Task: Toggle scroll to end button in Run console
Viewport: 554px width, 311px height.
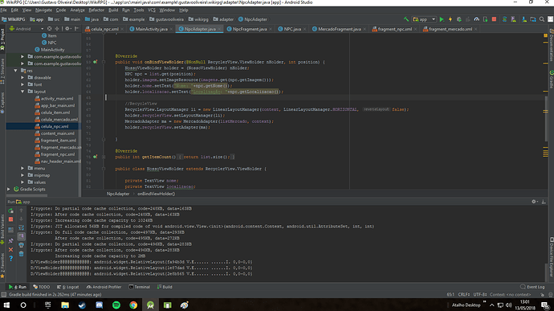Action: pyautogui.click(x=21, y=236)
